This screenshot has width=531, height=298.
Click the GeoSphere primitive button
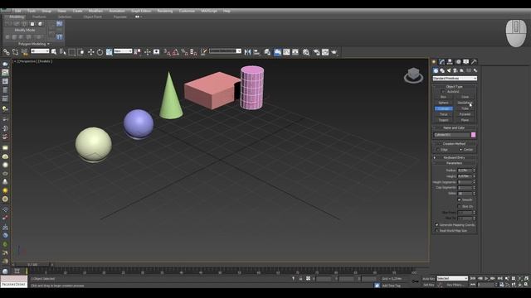(465, 103)
